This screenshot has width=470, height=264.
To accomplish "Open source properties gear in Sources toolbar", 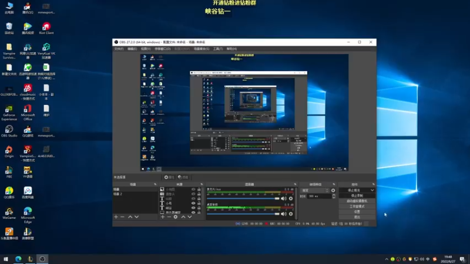I will coord(175,216).
